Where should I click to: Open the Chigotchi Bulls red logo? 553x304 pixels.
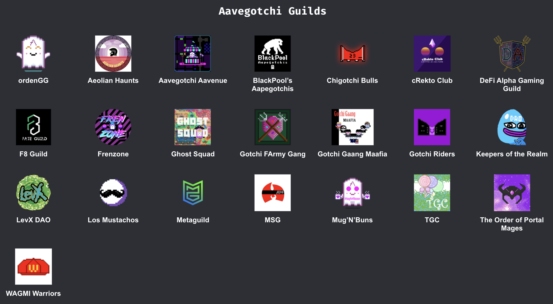[x=352, y=54]
